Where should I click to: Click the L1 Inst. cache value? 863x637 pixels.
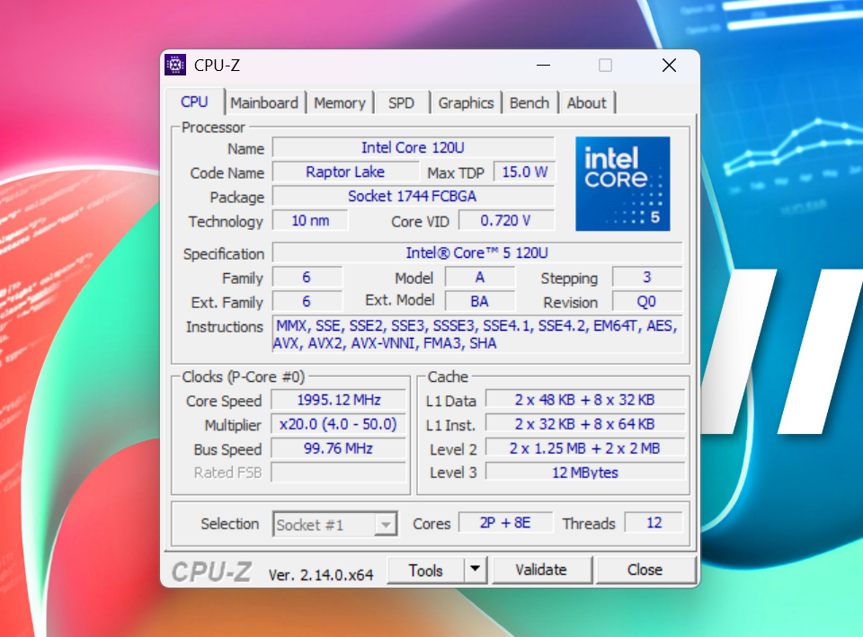coord(585,424)
